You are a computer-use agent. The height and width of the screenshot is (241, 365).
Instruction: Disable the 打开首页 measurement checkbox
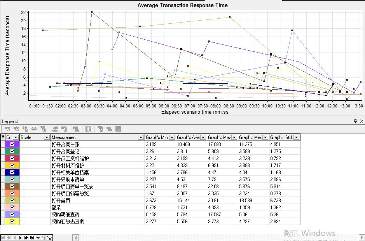[x=12, y=201]
